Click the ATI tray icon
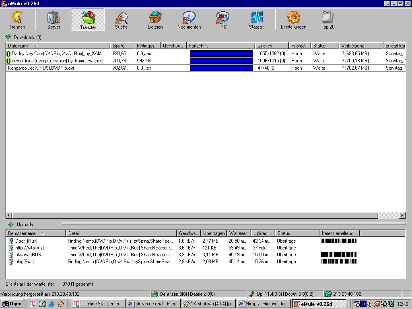The width and height of the screenshot is (412, 309). coord(377,304)
